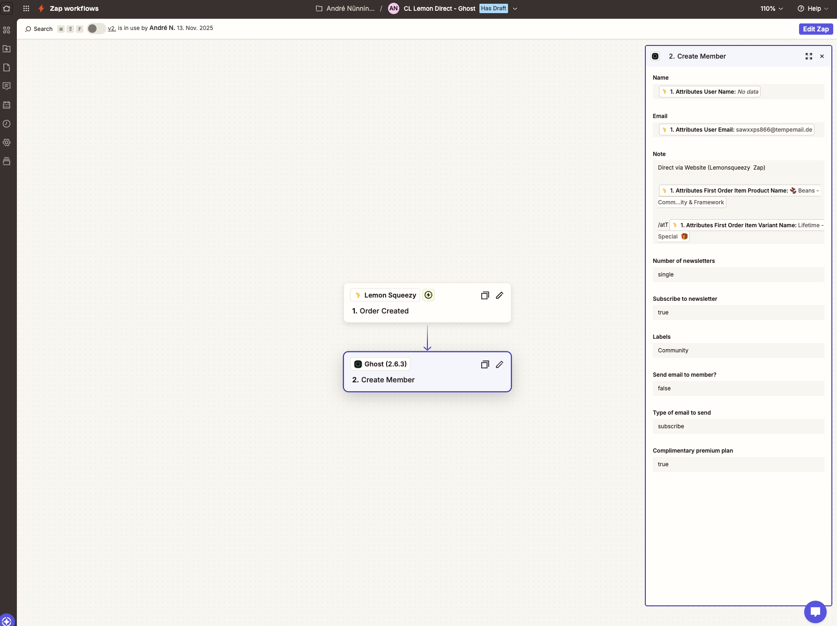The image size is (837, 626).
Task: Open the live chat bubble
Action: [815, 611]
